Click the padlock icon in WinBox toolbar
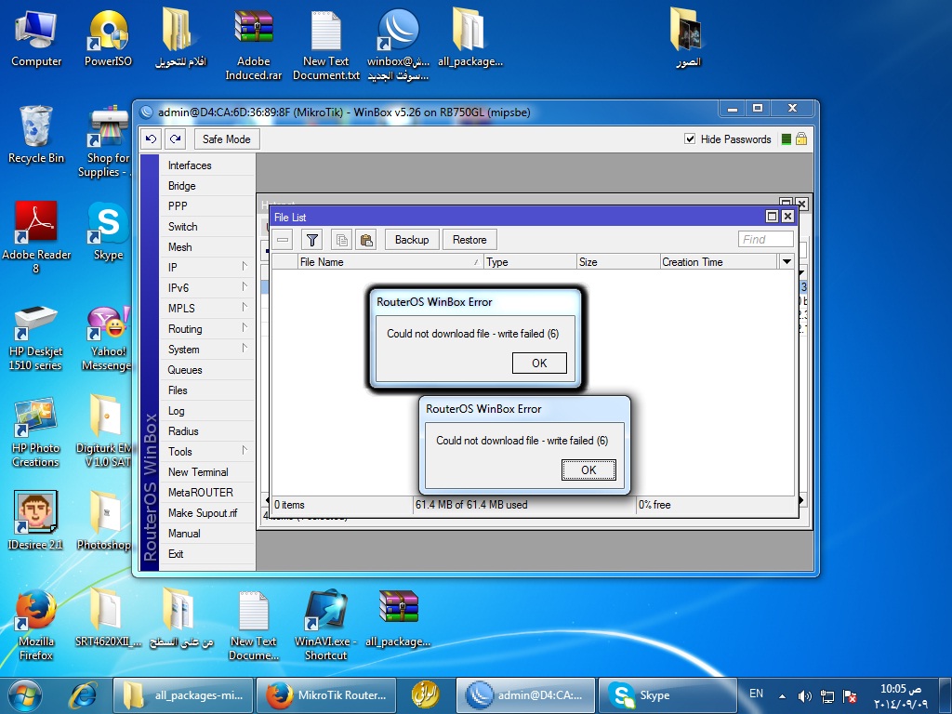Image resolution: width=952 pixels, height=714 pixels. point(801,139)
